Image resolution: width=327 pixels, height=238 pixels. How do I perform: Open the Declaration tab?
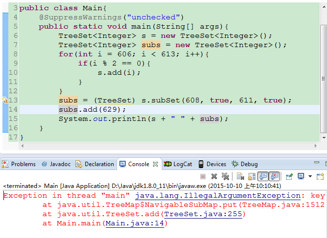tap(95, 164)
